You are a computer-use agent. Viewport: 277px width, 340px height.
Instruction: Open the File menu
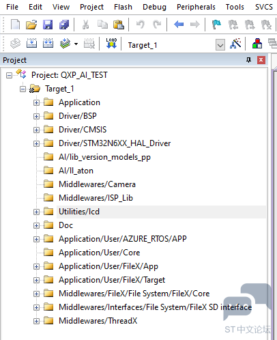point(12,7)
